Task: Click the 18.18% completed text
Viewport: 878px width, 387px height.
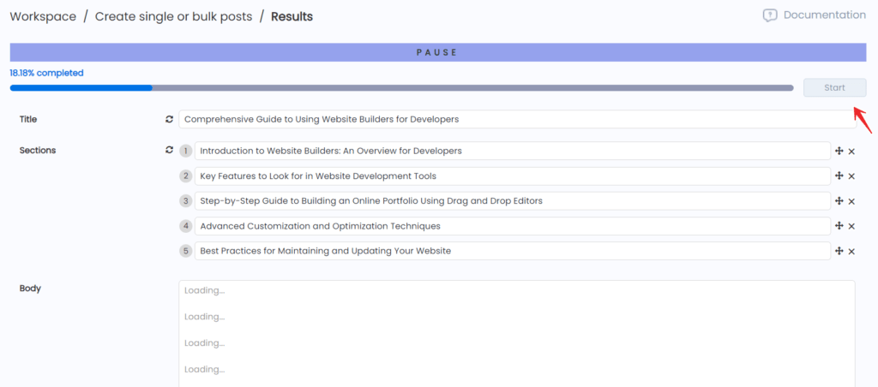Action: [46, 73]
